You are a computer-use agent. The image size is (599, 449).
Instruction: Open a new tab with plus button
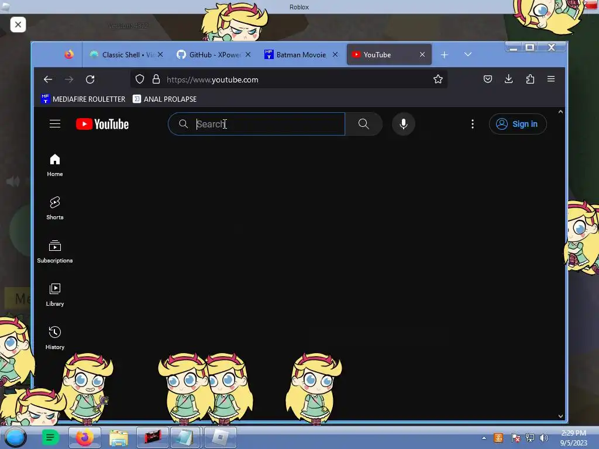pos(445,55)
